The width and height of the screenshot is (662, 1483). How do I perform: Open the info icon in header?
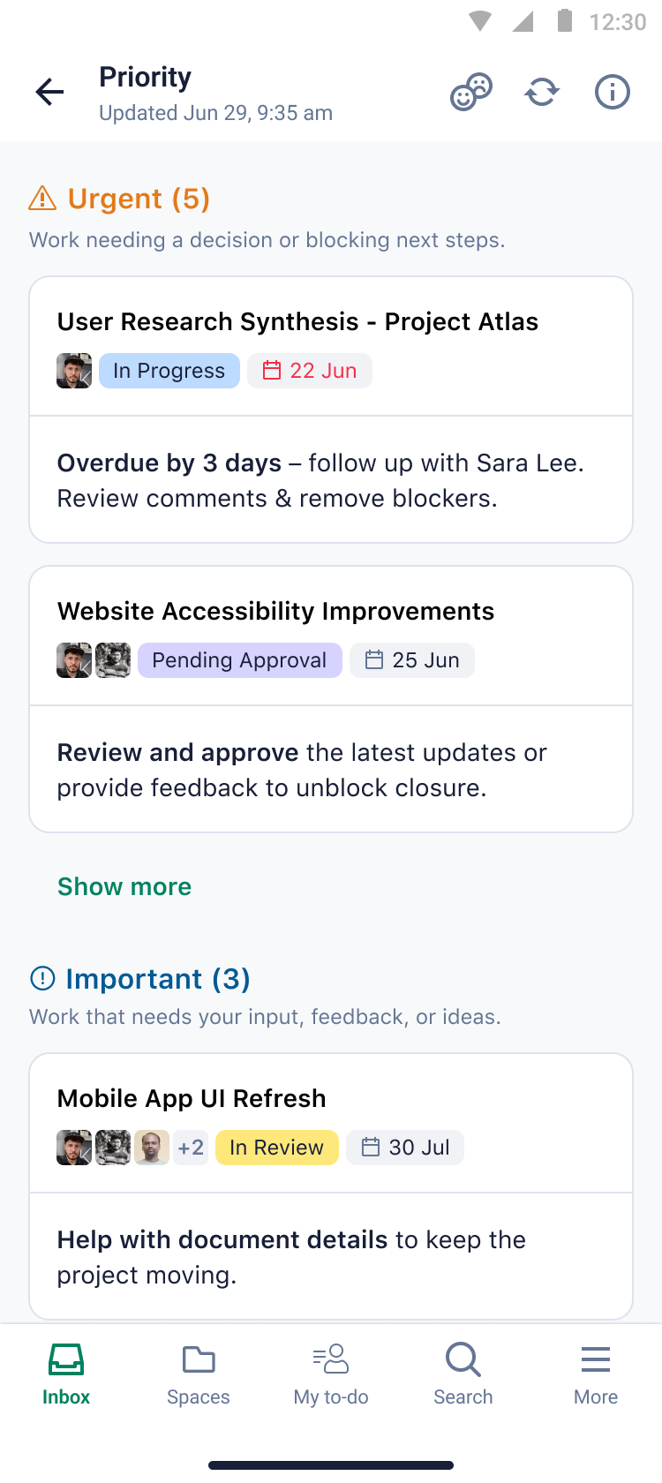(613, 92)
